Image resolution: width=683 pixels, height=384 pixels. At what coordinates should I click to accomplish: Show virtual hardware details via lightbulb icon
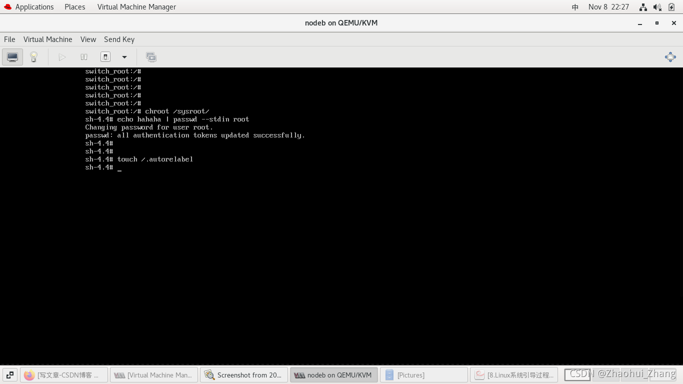(33, 56)
